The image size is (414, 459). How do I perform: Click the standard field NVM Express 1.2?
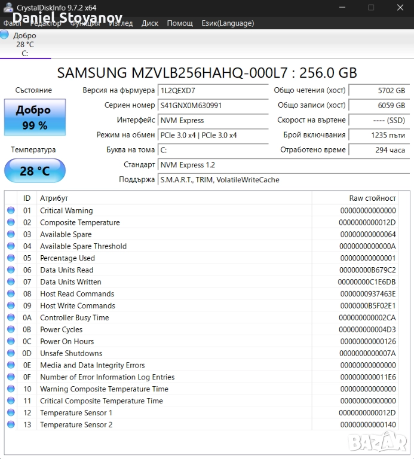284,165
